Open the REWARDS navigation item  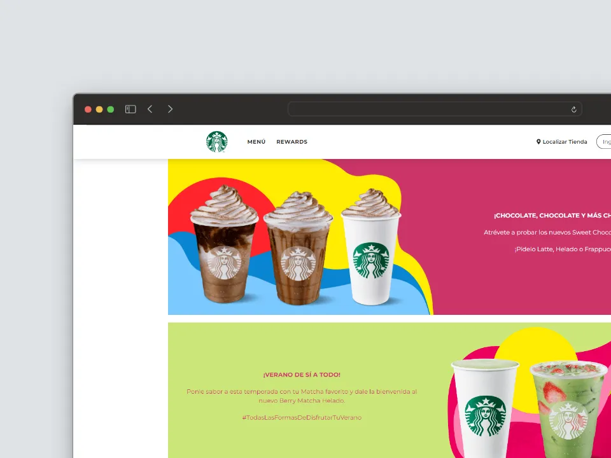(x=291, y=142)
